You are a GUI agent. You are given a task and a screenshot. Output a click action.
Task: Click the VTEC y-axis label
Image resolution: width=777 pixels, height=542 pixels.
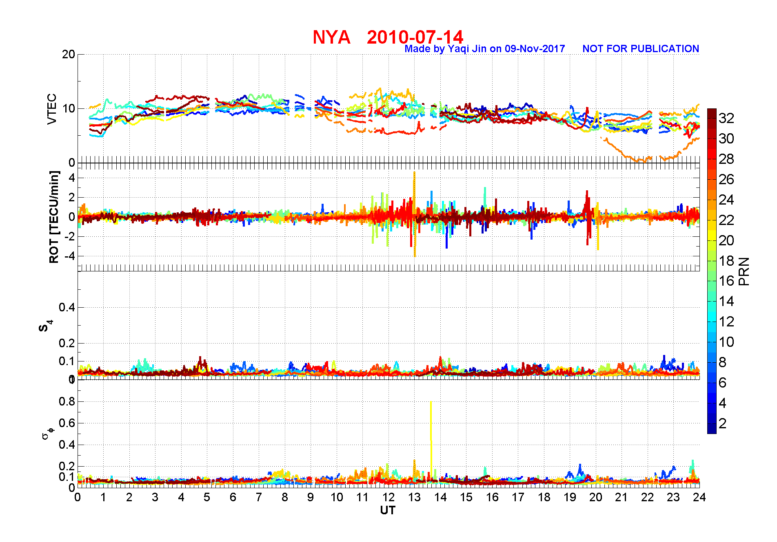(x=52, y=108)
